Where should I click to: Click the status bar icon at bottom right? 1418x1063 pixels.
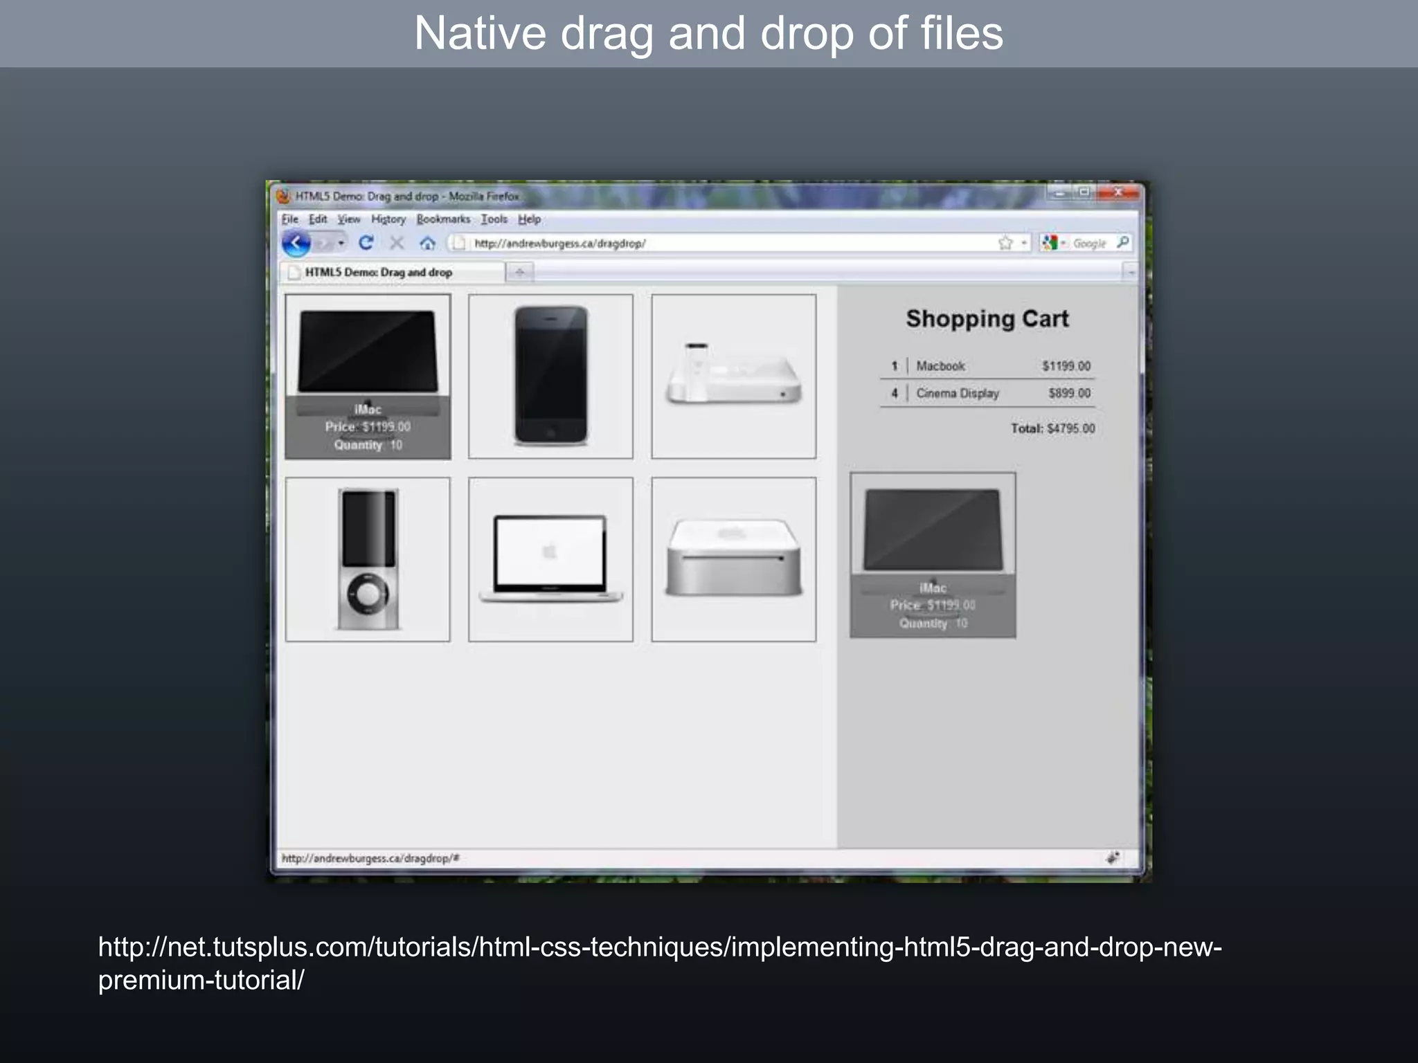pyautogui.click(x=1113, y=858)
